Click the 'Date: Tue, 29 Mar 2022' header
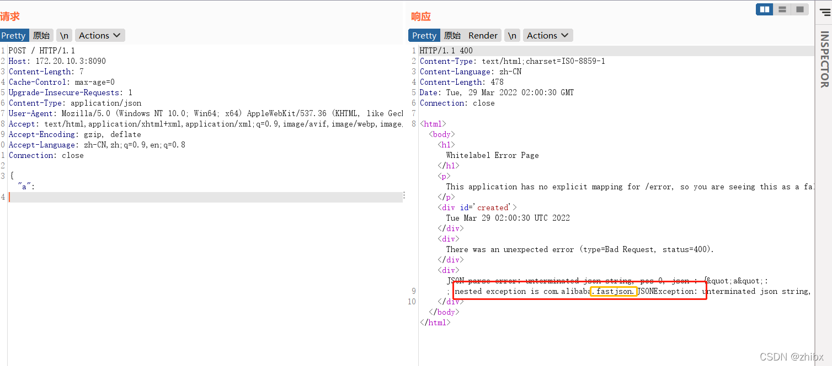This screenshot has width=832, height=366. click(x=497, y=92)
